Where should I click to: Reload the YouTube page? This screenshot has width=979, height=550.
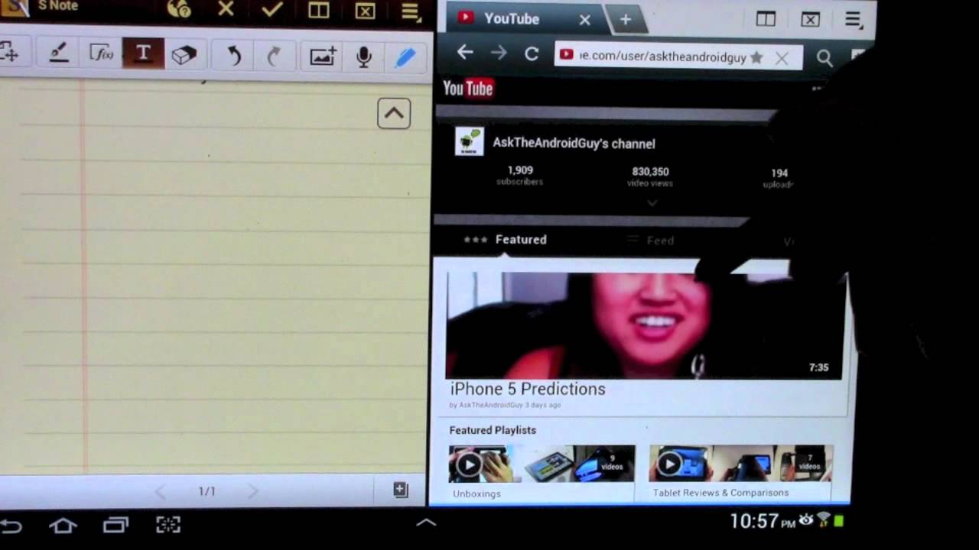pyautogui.click(x=532, y=54)
